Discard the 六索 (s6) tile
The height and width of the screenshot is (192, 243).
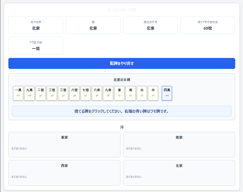(x=97, y=93)
